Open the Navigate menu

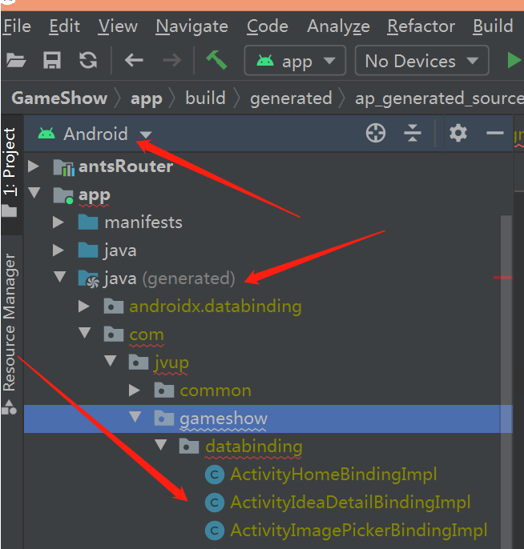pos(191,26)
